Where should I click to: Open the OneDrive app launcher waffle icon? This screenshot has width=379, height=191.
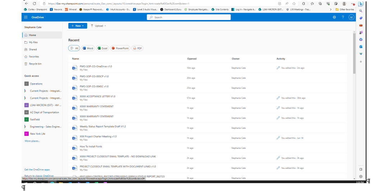point(26,18)
